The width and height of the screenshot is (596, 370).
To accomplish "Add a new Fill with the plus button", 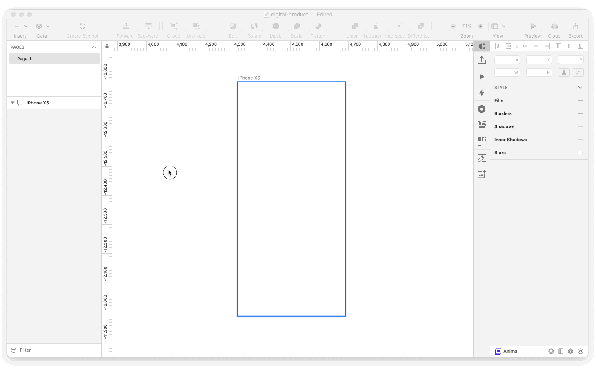I will pyautogui.click(x=580, y=100).
